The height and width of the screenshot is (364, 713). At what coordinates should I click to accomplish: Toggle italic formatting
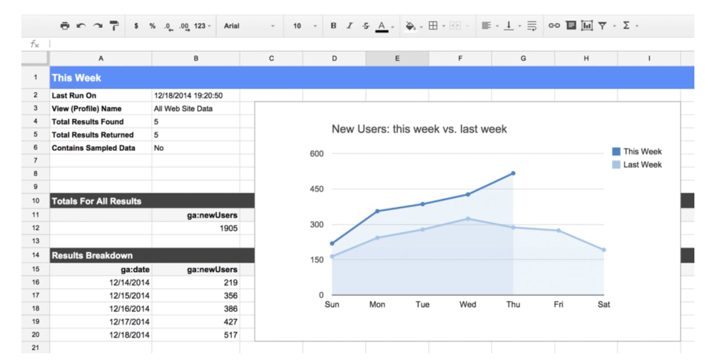point(349,26)
